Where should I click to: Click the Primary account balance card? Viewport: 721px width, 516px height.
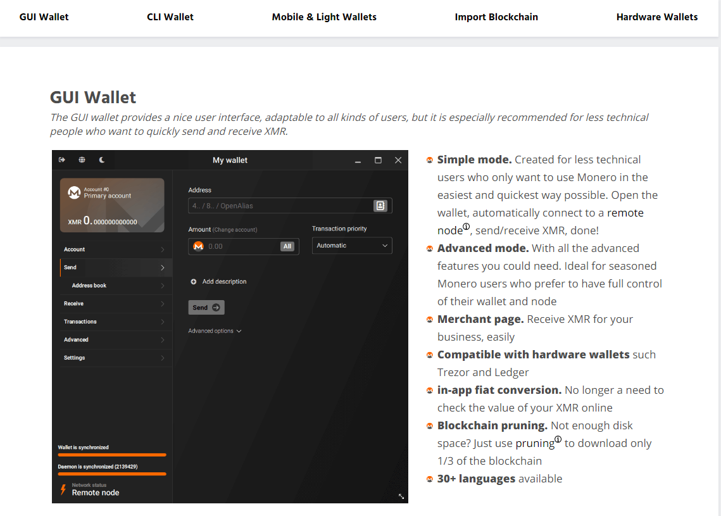[112, 205]
